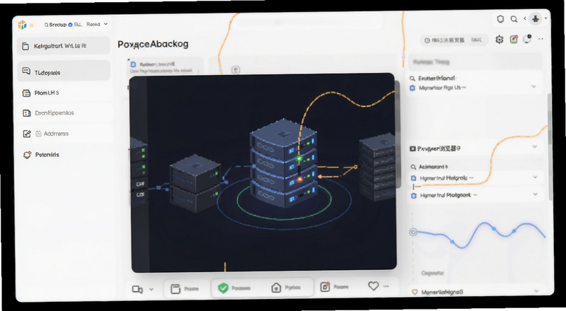Click the small circular icon above the viewer

click(236, 70)
